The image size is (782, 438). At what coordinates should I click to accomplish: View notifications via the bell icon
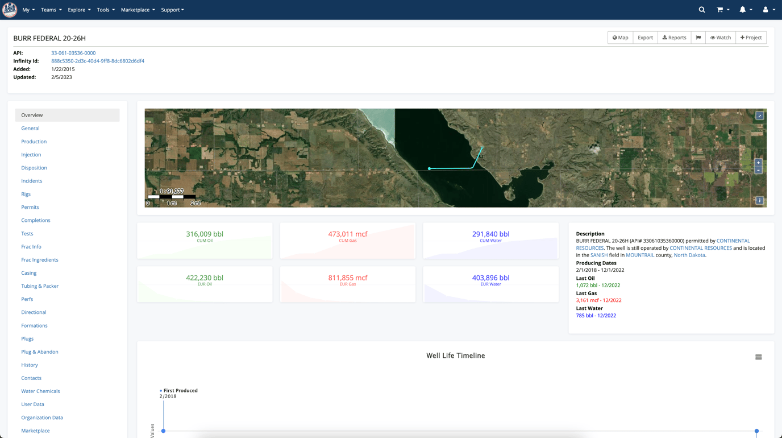pyautogui.click(x=743, y=10)
